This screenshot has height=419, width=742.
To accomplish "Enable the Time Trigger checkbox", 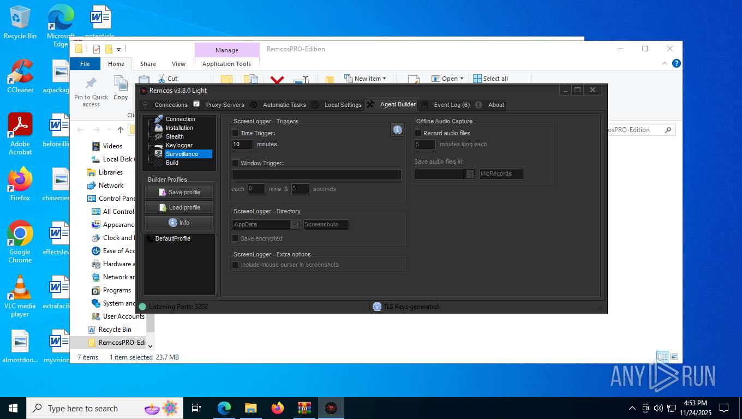I will tap(236, 133).
